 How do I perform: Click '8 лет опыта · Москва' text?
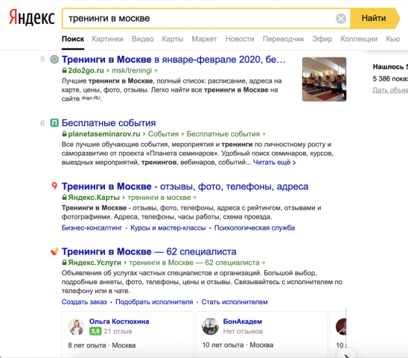(102, 345)
